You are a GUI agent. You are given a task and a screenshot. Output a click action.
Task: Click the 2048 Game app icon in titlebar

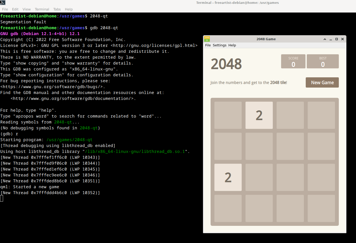point(207,39)
